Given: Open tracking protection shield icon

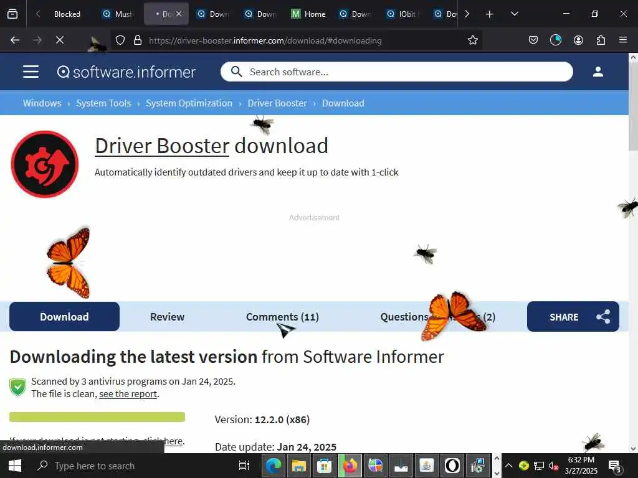Looking at the screenshot, I should 120,40.
